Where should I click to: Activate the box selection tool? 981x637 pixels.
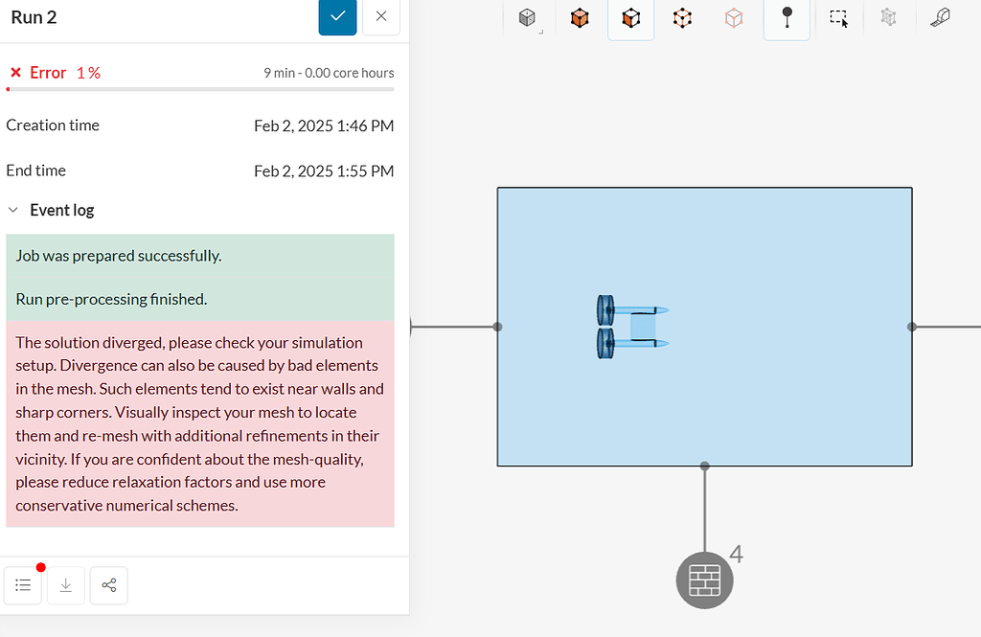click(x=838, y=18)
